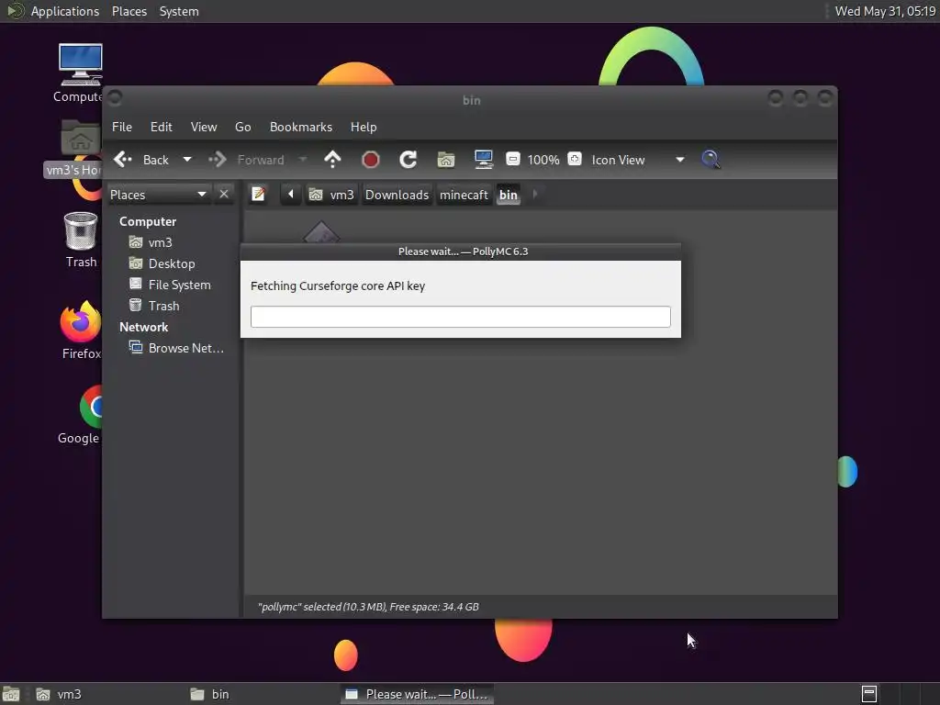The width and height of the screenshot is (940, 705).
Task: Click the Fetching Curseforge core API key text
Action: click(338, 286)
